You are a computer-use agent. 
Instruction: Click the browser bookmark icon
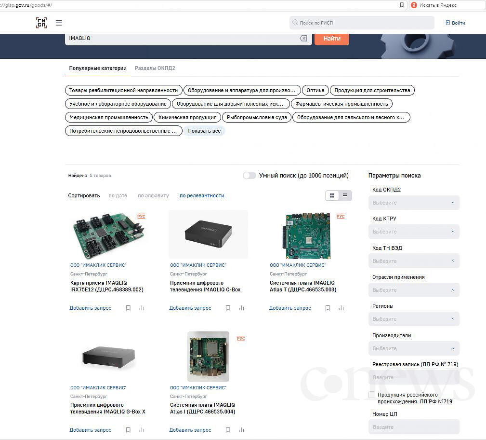[402, 5]
